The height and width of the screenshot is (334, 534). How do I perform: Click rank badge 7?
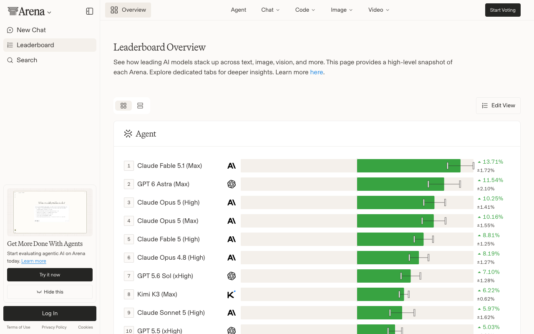[x=129, y=276]
